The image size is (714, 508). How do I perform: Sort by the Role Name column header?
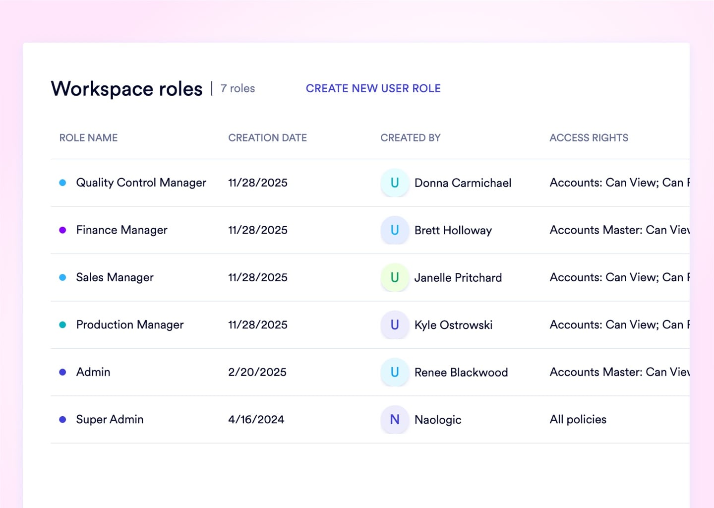tap(88, 138)
